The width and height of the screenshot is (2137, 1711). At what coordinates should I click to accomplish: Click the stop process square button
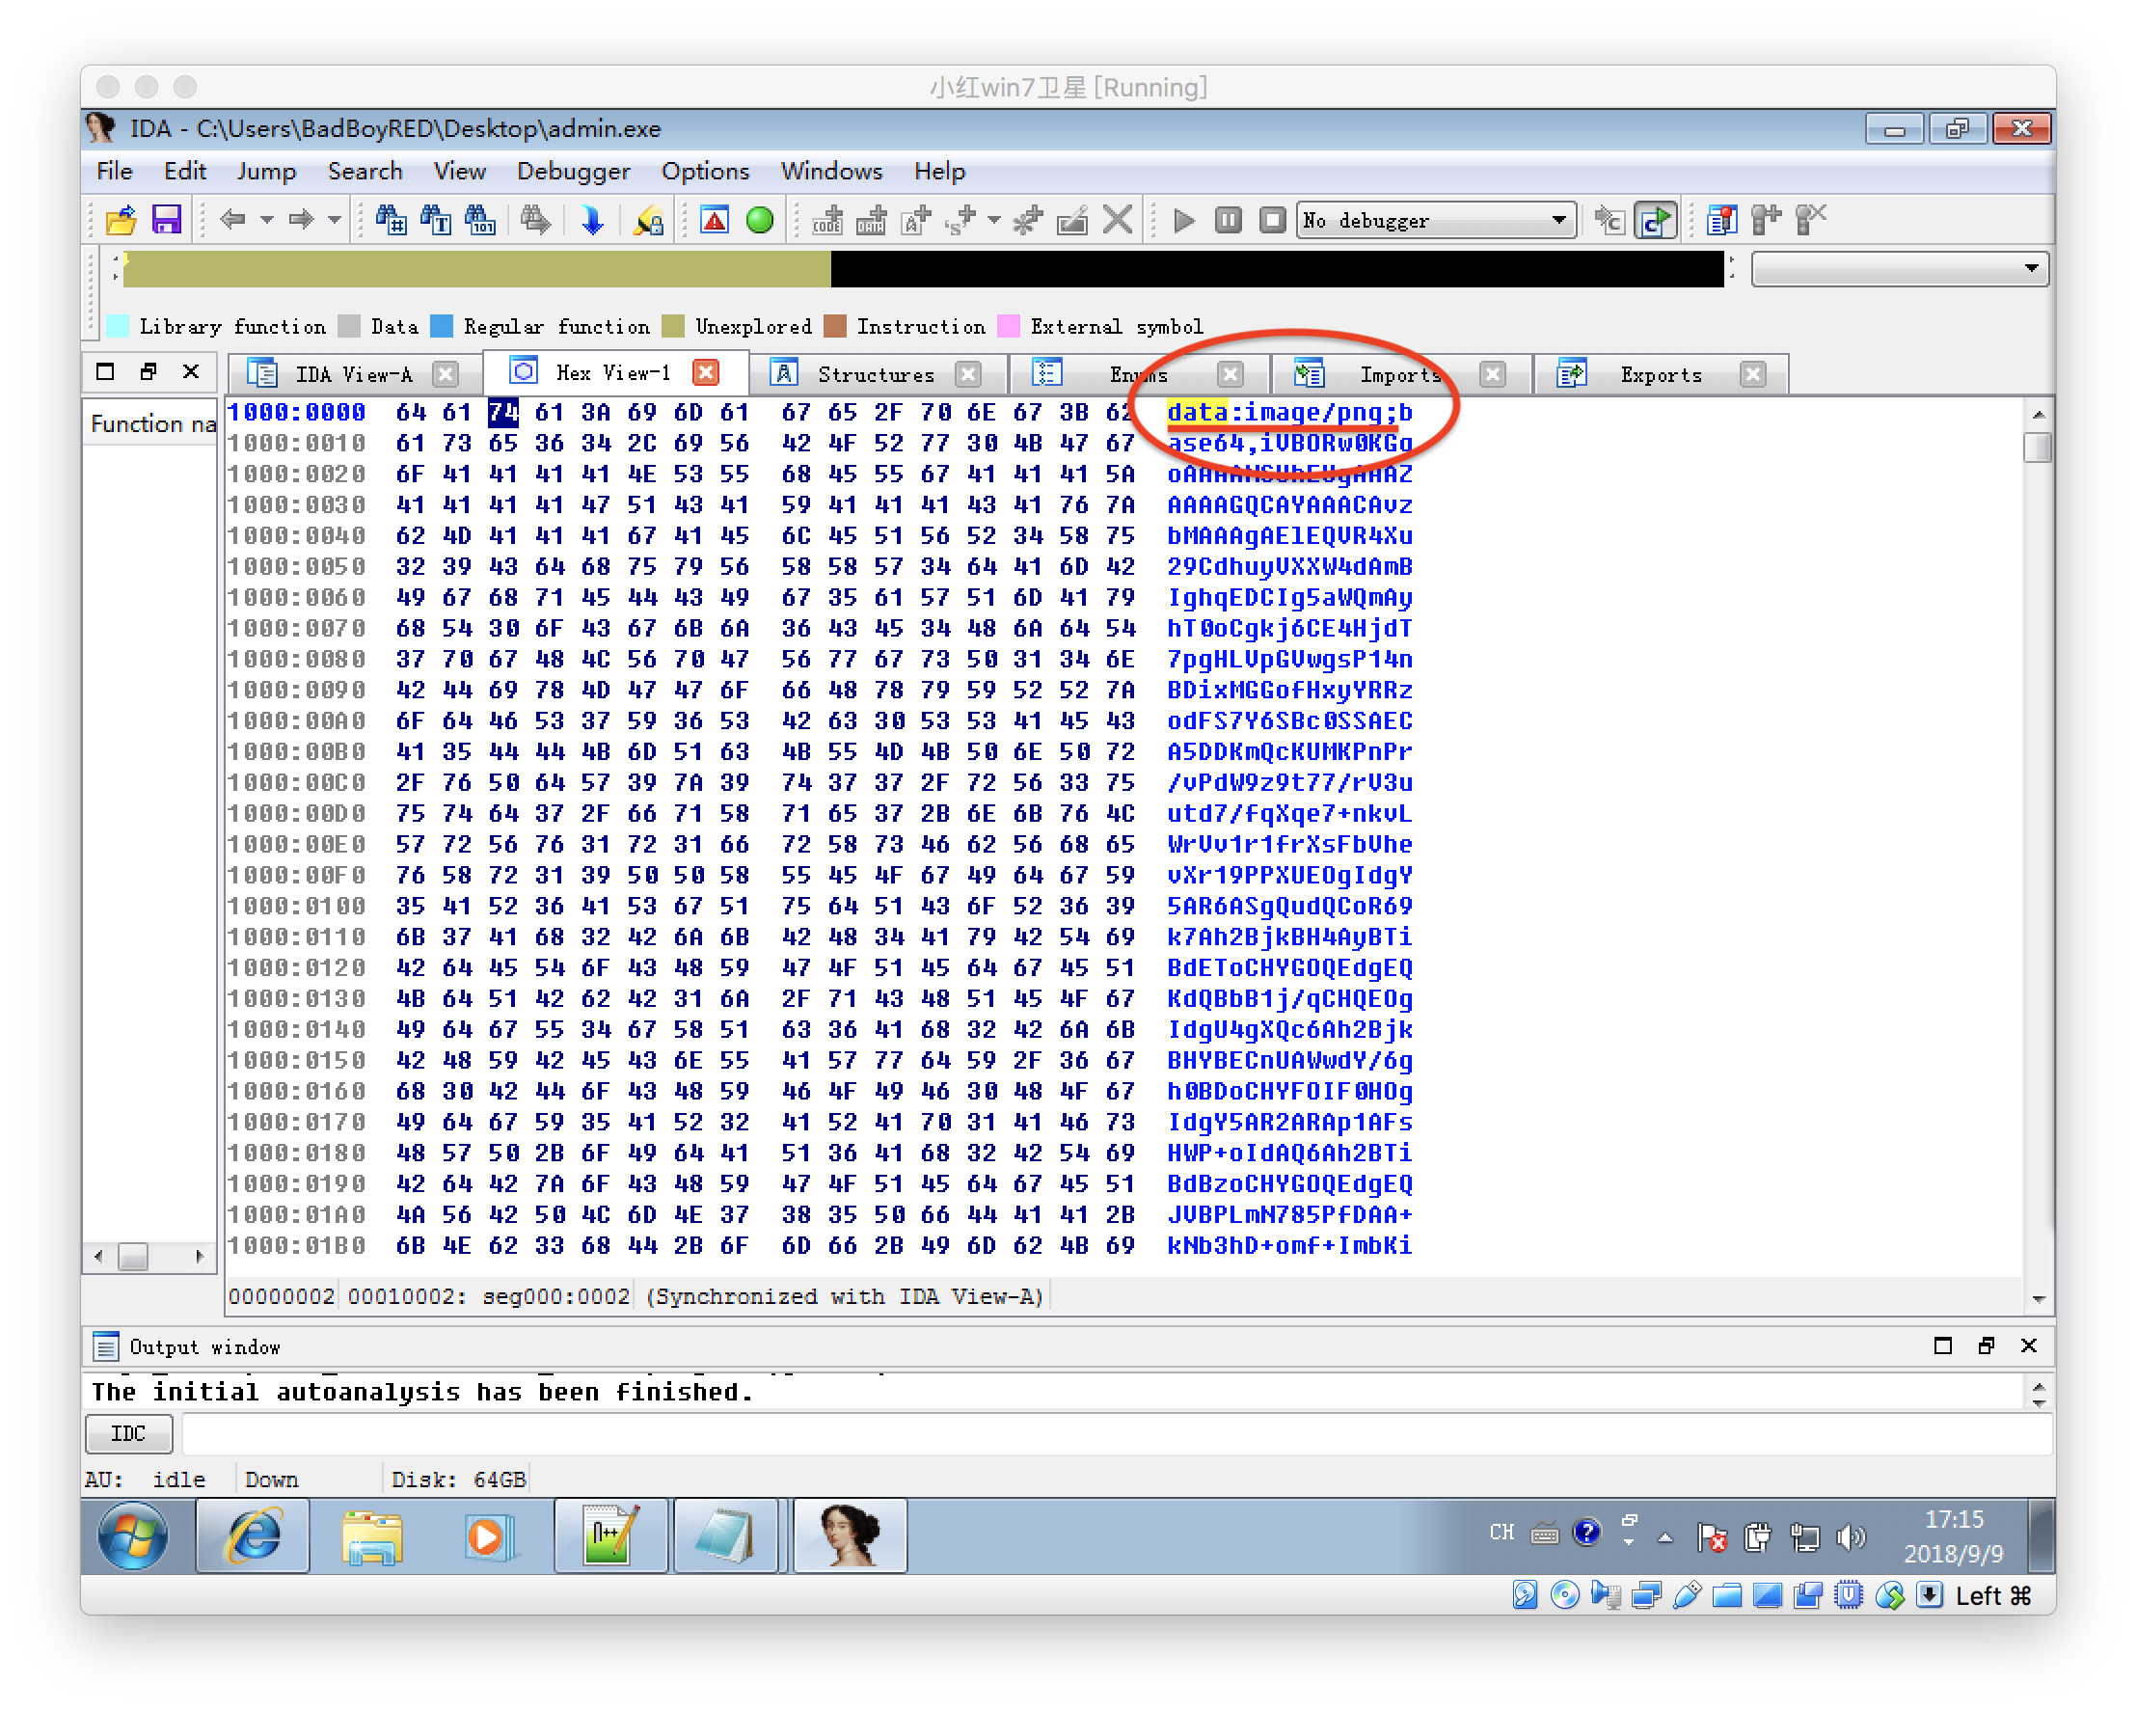pos(1273,219)
